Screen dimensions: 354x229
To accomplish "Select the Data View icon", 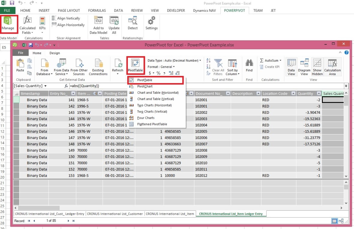I will [x=291, y=67].
